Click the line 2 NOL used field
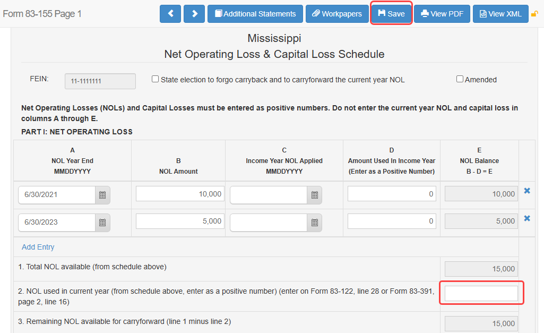The height and width of the screenshot is (333, 544). pyautogui.click(x=481, y=293)
